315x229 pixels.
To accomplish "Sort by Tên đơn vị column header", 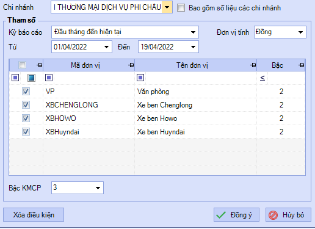I will tap(192, 65).
